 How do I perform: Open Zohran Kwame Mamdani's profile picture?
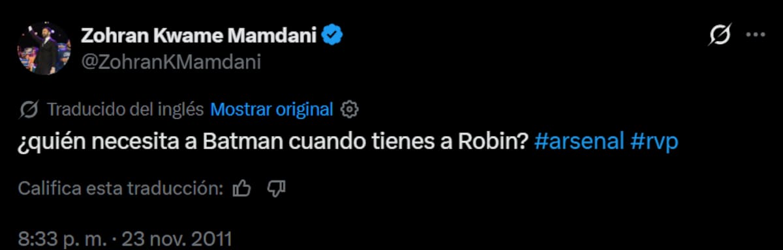pyautogui.click(x=44, y=49)
